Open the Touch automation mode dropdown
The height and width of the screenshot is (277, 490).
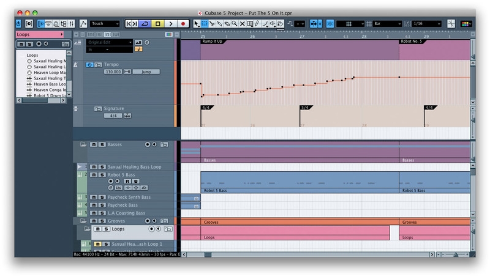[105, 24]
